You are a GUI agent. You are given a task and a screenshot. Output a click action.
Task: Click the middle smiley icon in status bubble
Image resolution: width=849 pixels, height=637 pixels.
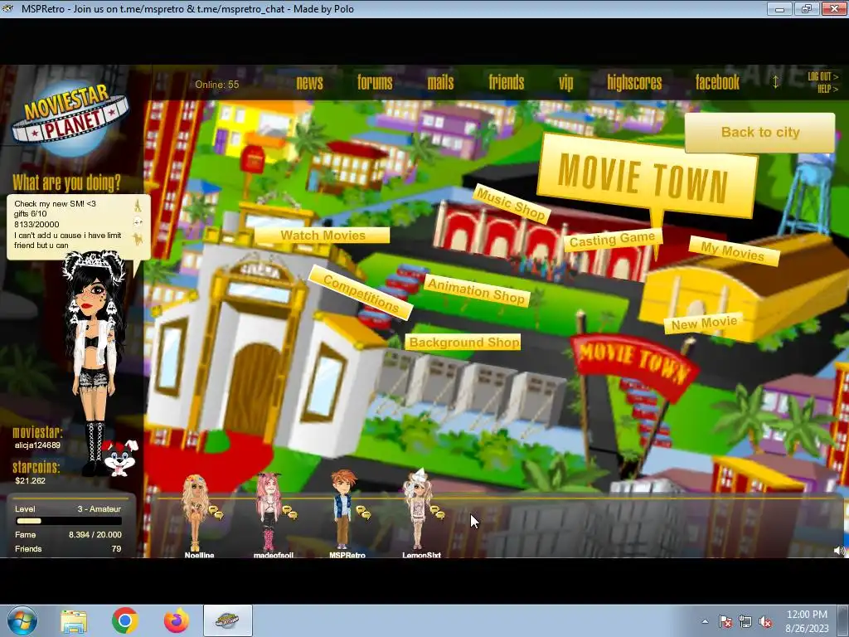click(138, 222)
